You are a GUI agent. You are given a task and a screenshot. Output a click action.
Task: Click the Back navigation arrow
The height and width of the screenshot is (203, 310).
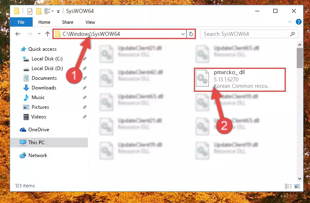[18, 34]
